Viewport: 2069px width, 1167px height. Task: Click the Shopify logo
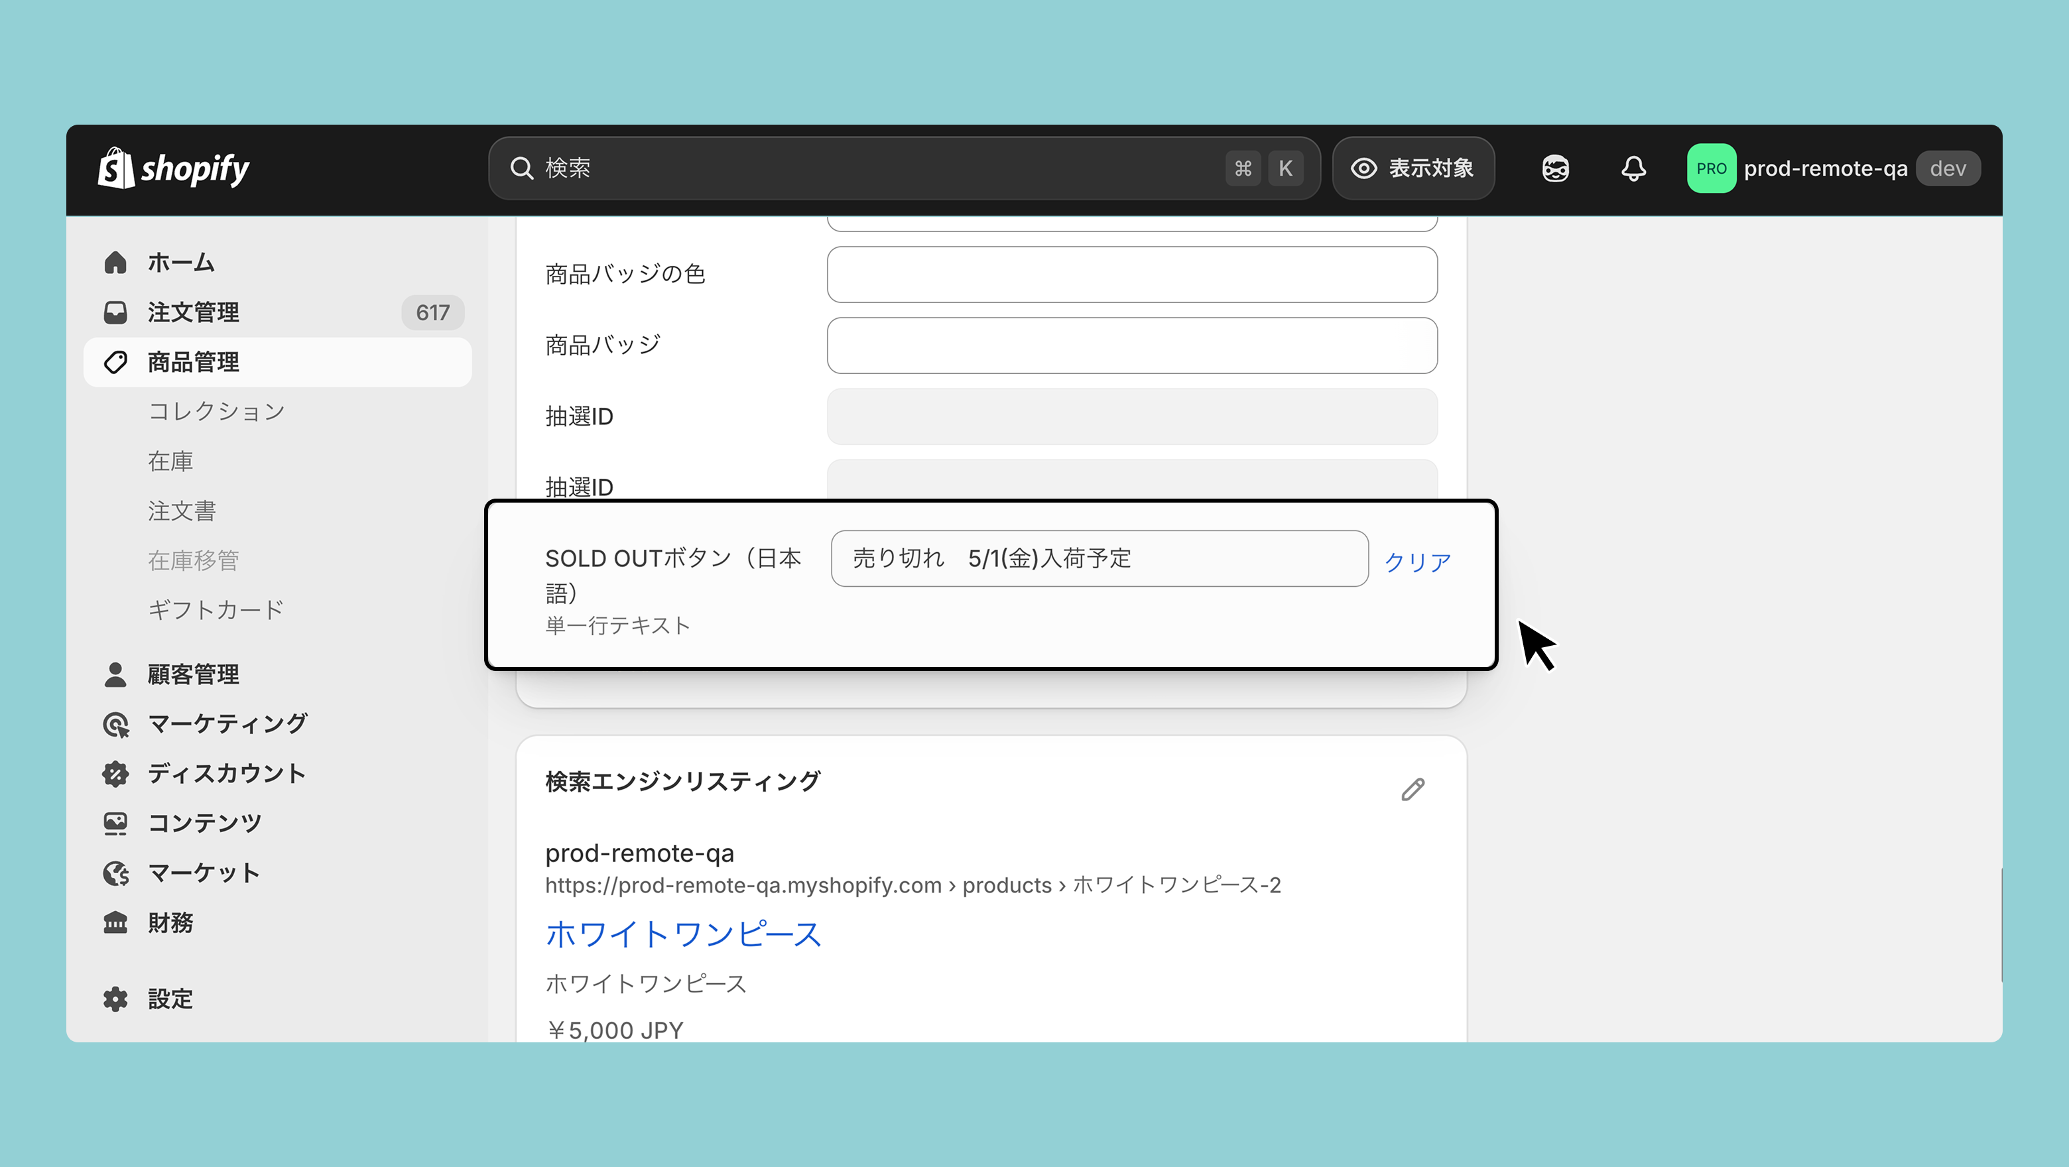pyautogui.click(x=174, y=168)
